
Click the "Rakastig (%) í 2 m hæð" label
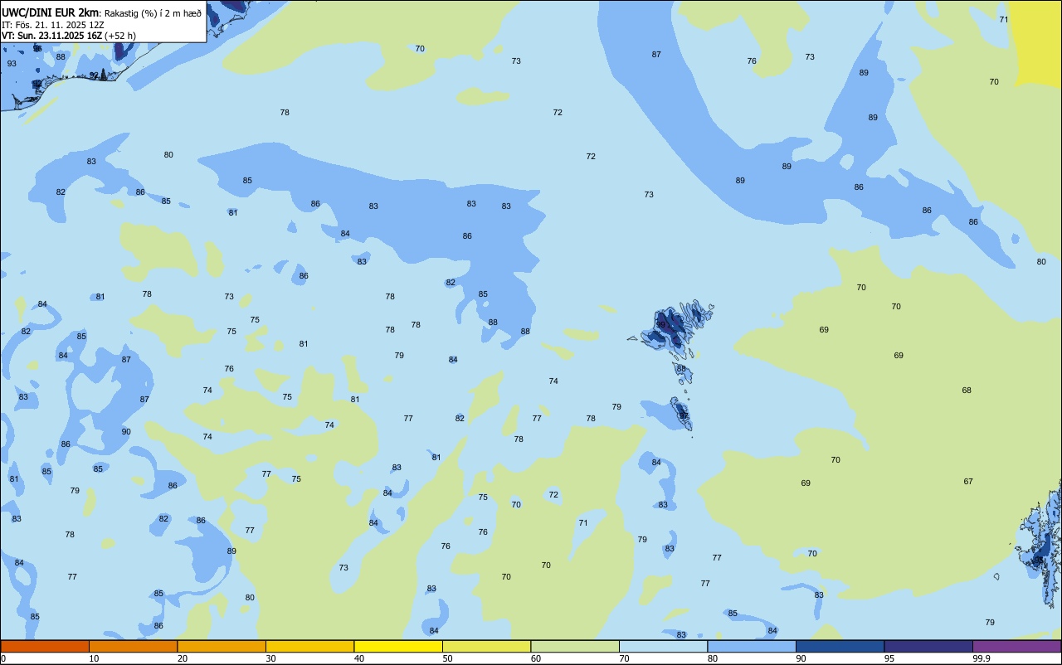(153, 12)
